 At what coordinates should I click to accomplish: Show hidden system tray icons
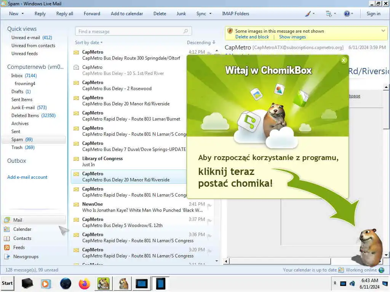pyautogui.click(x=335, y=283)
